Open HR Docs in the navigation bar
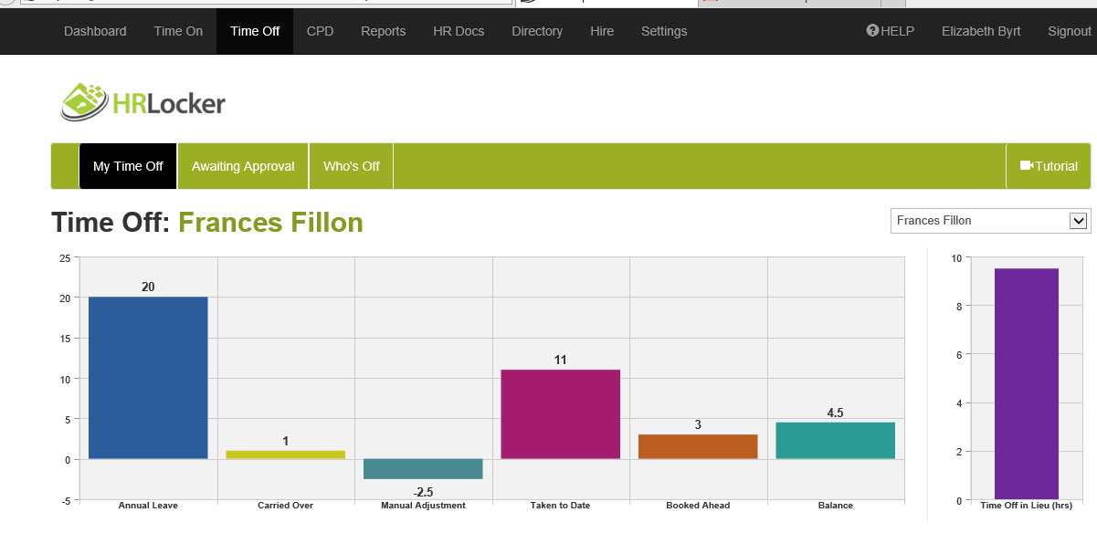 pos(459,31)
